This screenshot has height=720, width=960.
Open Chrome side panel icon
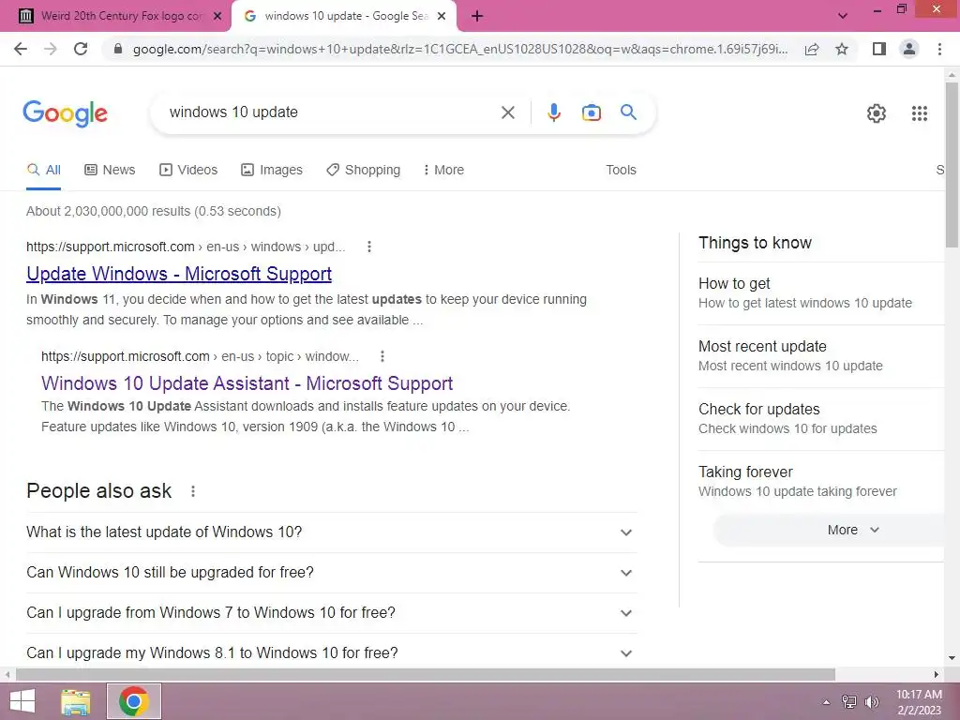(879, 49)
